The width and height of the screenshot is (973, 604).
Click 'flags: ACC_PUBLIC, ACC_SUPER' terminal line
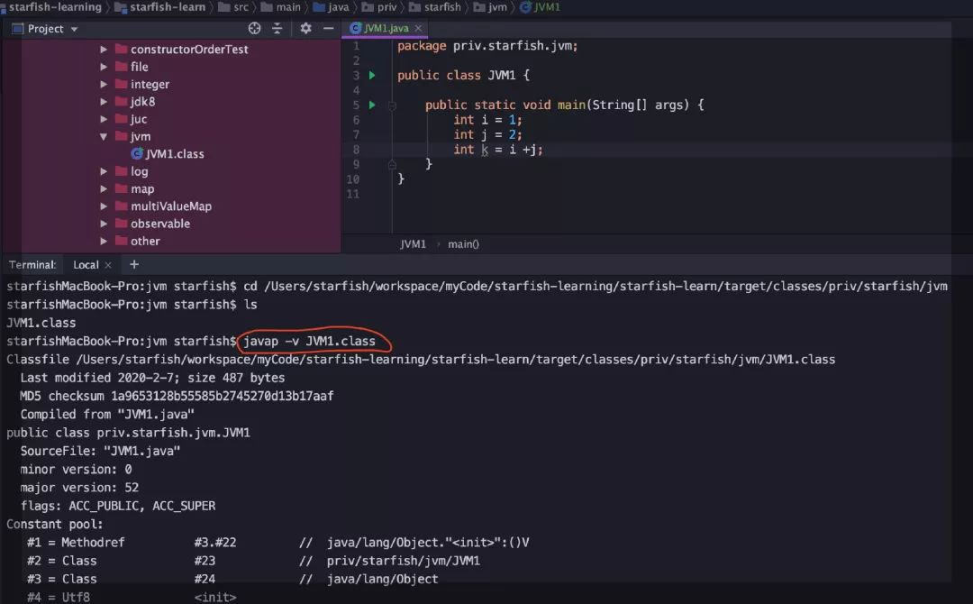click(118, 506)
